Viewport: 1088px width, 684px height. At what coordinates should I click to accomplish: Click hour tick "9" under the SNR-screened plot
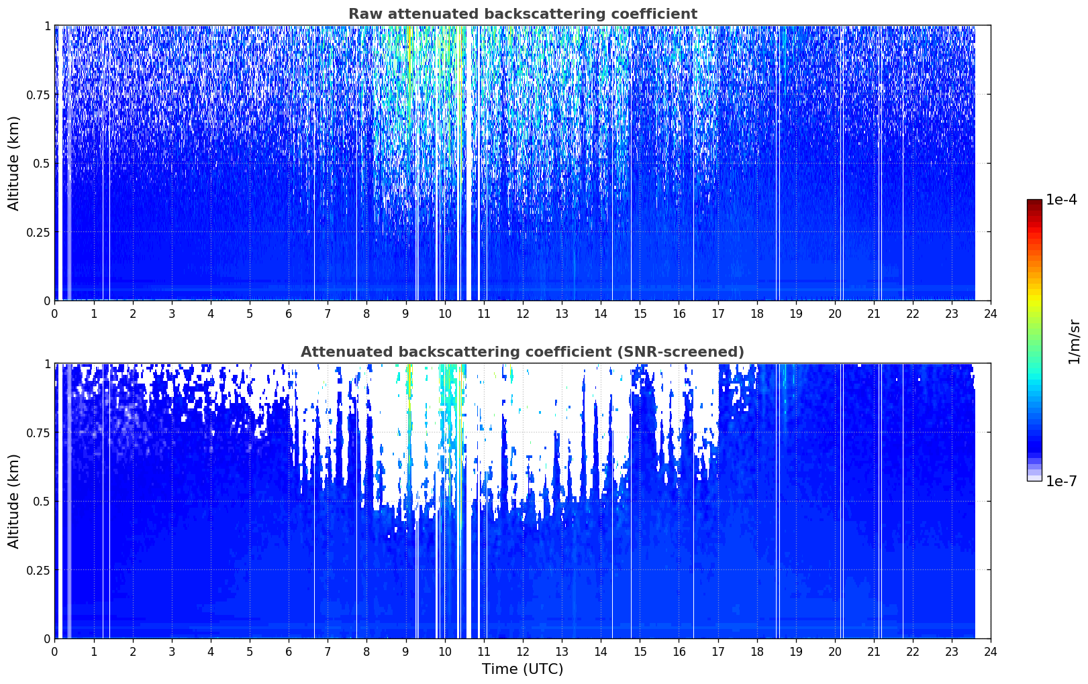pyautogui.click(x=405, y=651)
